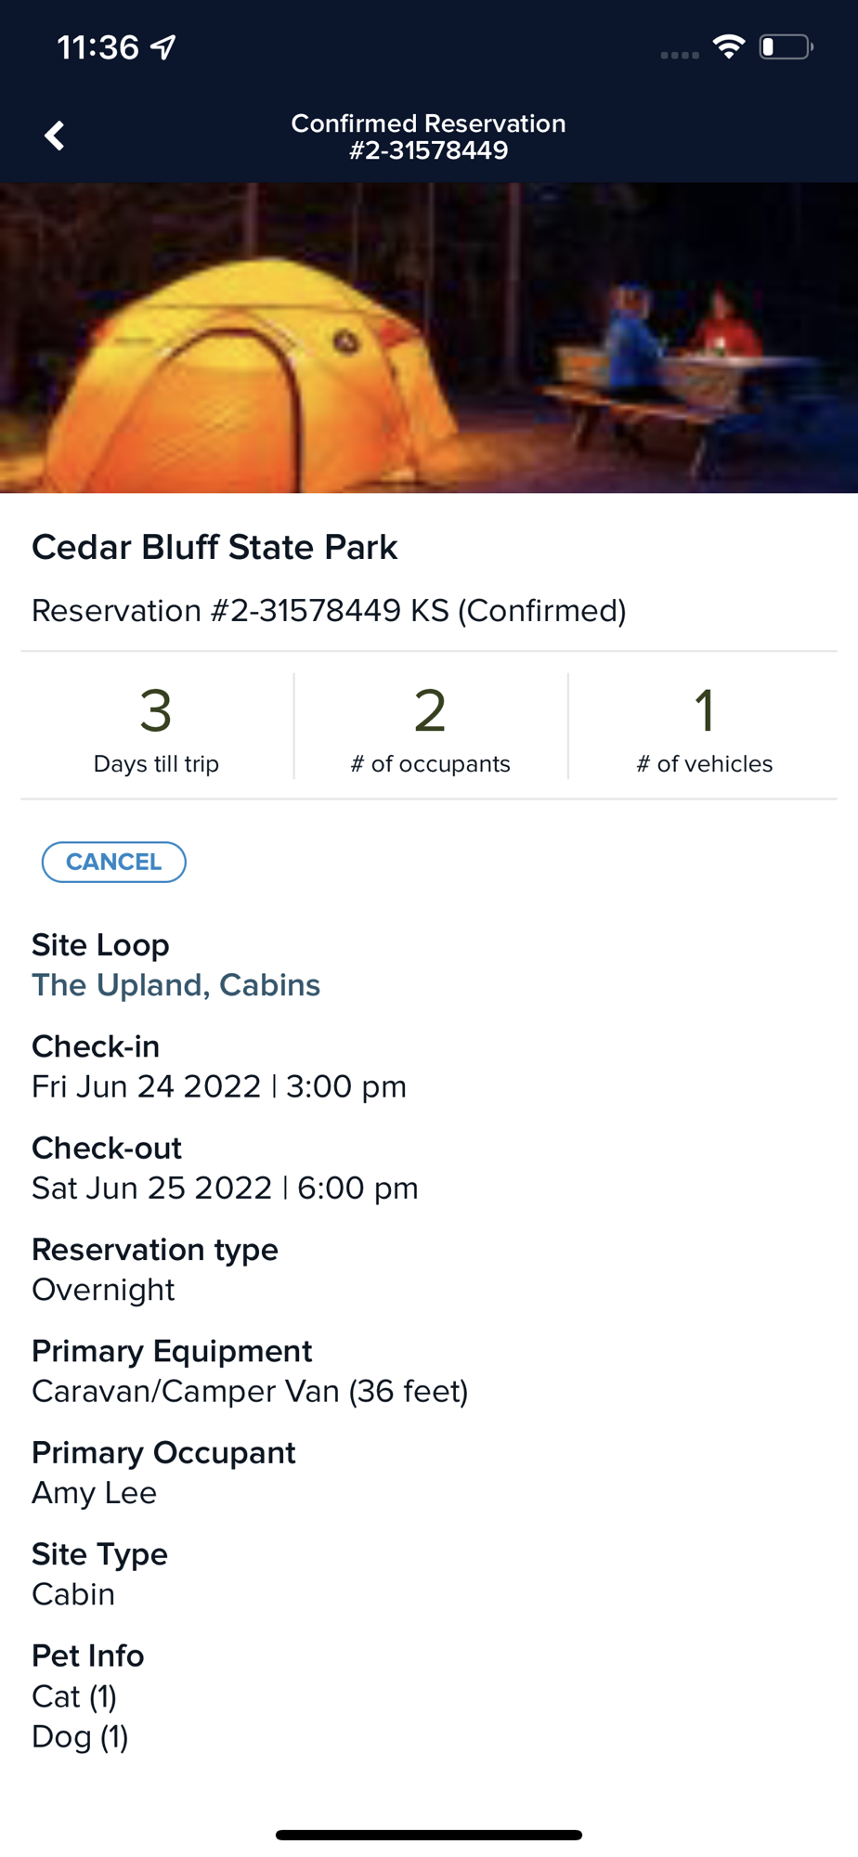This screenshot has height=1857, width=858.
Task: Tap the home indicator bar
Action: [x=429, y=1835]
